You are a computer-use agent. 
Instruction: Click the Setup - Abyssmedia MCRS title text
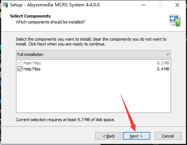pyautogui.click(x=55, y=5)
